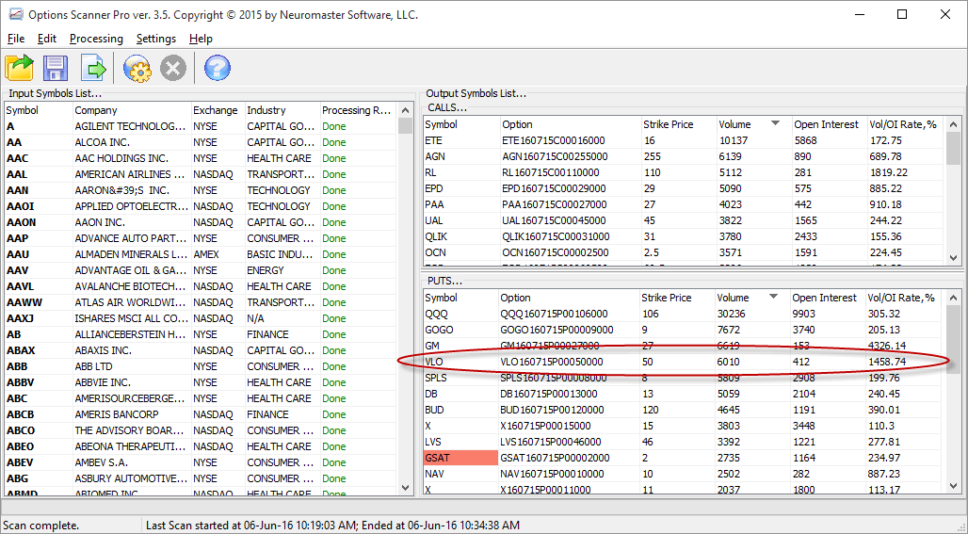Export results with the green arrow document icon
This screenshot has height=534, width=968.
[93, 68]
